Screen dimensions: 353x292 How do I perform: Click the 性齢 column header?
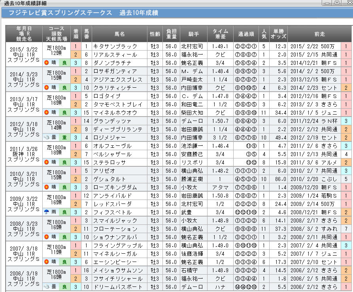[155, 34]
